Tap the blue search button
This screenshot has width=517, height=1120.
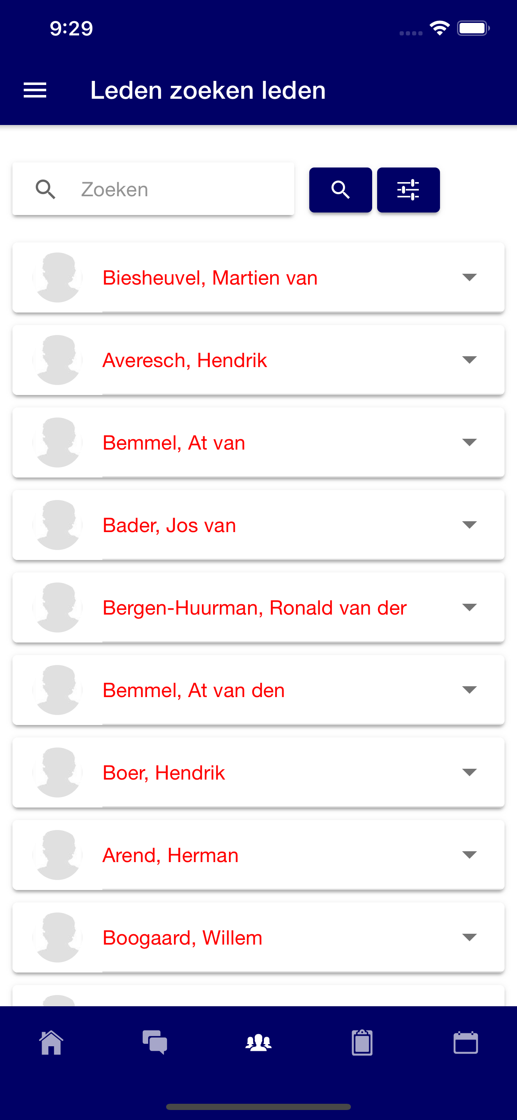pos(341,190)
